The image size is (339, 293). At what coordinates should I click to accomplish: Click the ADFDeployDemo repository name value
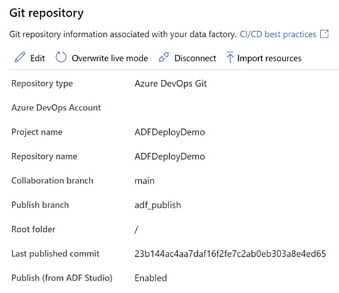point(170,156)
